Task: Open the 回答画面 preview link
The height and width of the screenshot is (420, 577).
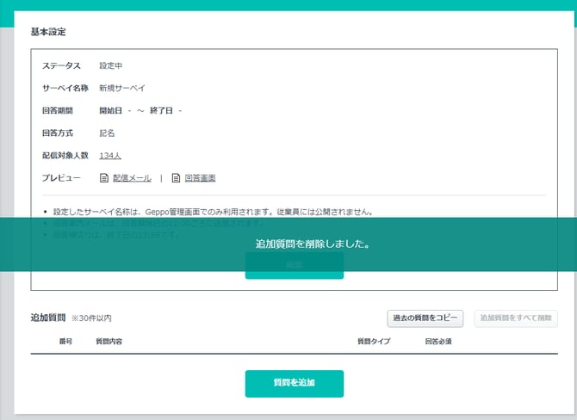Action: pyautogui.click(x=200, y=178)
